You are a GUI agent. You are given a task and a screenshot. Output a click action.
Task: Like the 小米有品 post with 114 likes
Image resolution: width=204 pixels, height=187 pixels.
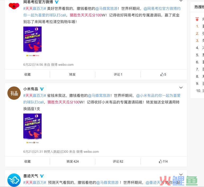pos(163,162)
